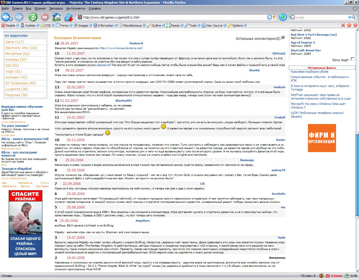
Task: Click the new tab icon with red plus
Action: click(68, 17)
